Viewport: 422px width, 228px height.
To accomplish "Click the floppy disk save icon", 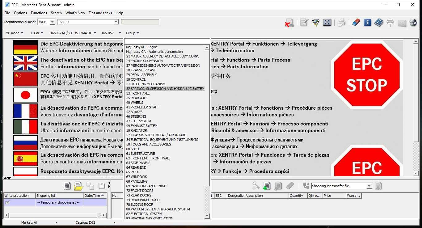I will click(101, 186).
